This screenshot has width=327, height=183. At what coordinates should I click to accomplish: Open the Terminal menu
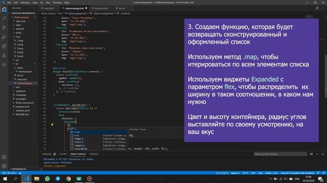tap(57, 3)
